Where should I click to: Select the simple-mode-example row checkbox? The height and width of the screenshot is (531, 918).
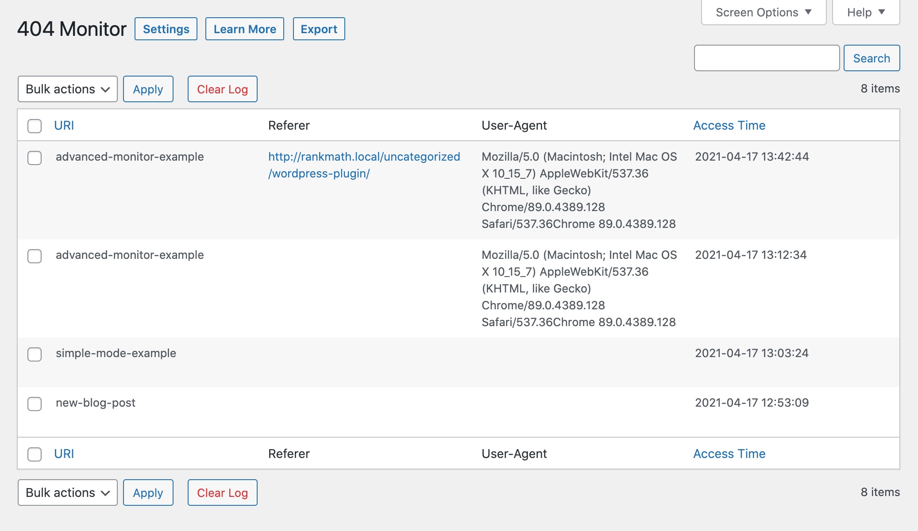pyautogui.click(x=35, y=354)
